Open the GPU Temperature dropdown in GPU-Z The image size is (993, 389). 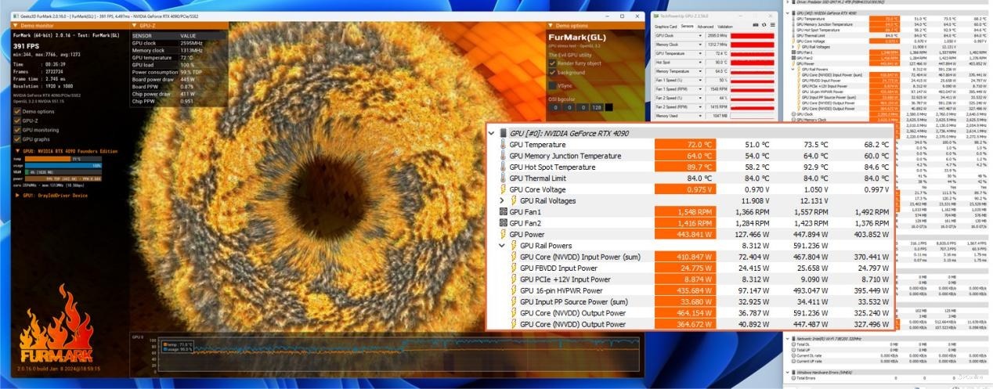click(701, 53)
